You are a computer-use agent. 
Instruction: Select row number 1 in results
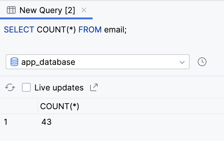click(6, 122)
